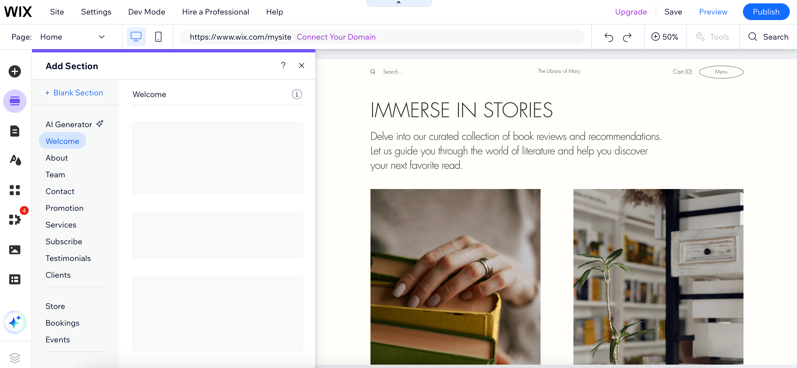Select the first Welcome section template
The image size is (797, 368).
click(x=217, y=158)
